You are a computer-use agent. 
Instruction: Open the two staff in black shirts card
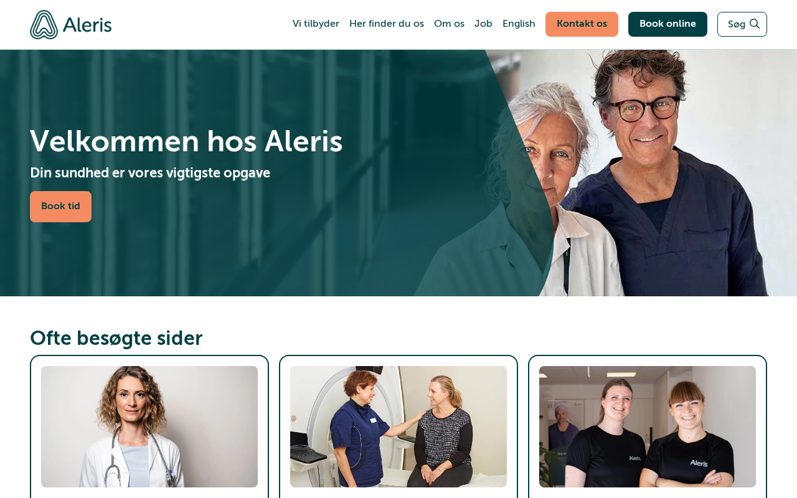click(648, 426)
